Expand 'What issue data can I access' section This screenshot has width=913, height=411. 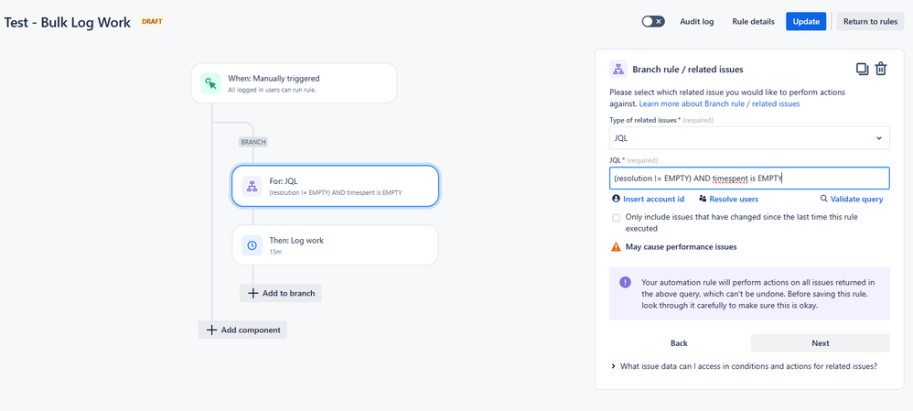[744, 367]
